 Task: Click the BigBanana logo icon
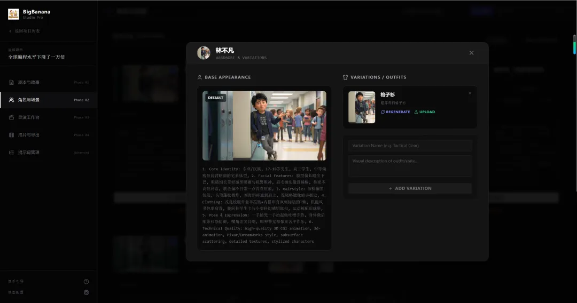pyautogui.click(x=13, y=14)
